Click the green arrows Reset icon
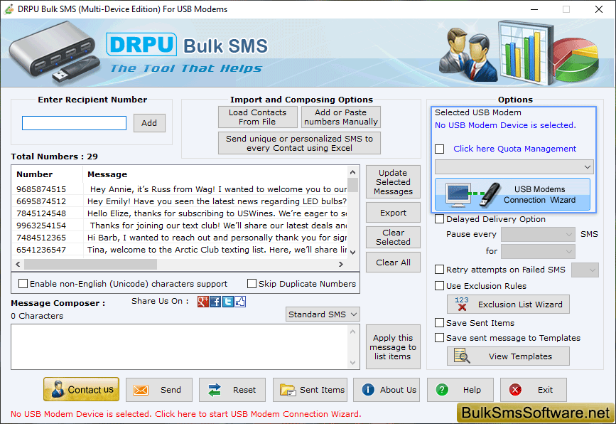616x424 pixels. [215, 390]
